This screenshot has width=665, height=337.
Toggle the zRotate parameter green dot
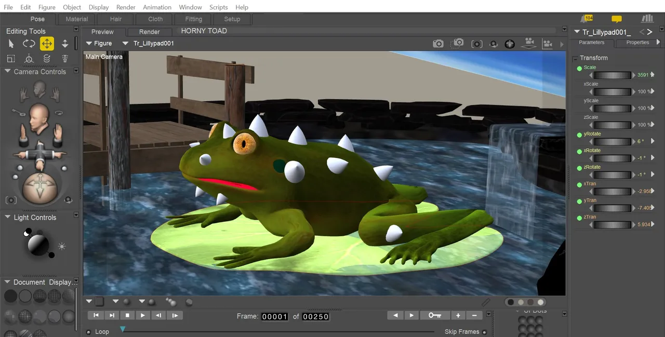coord(579,168)
